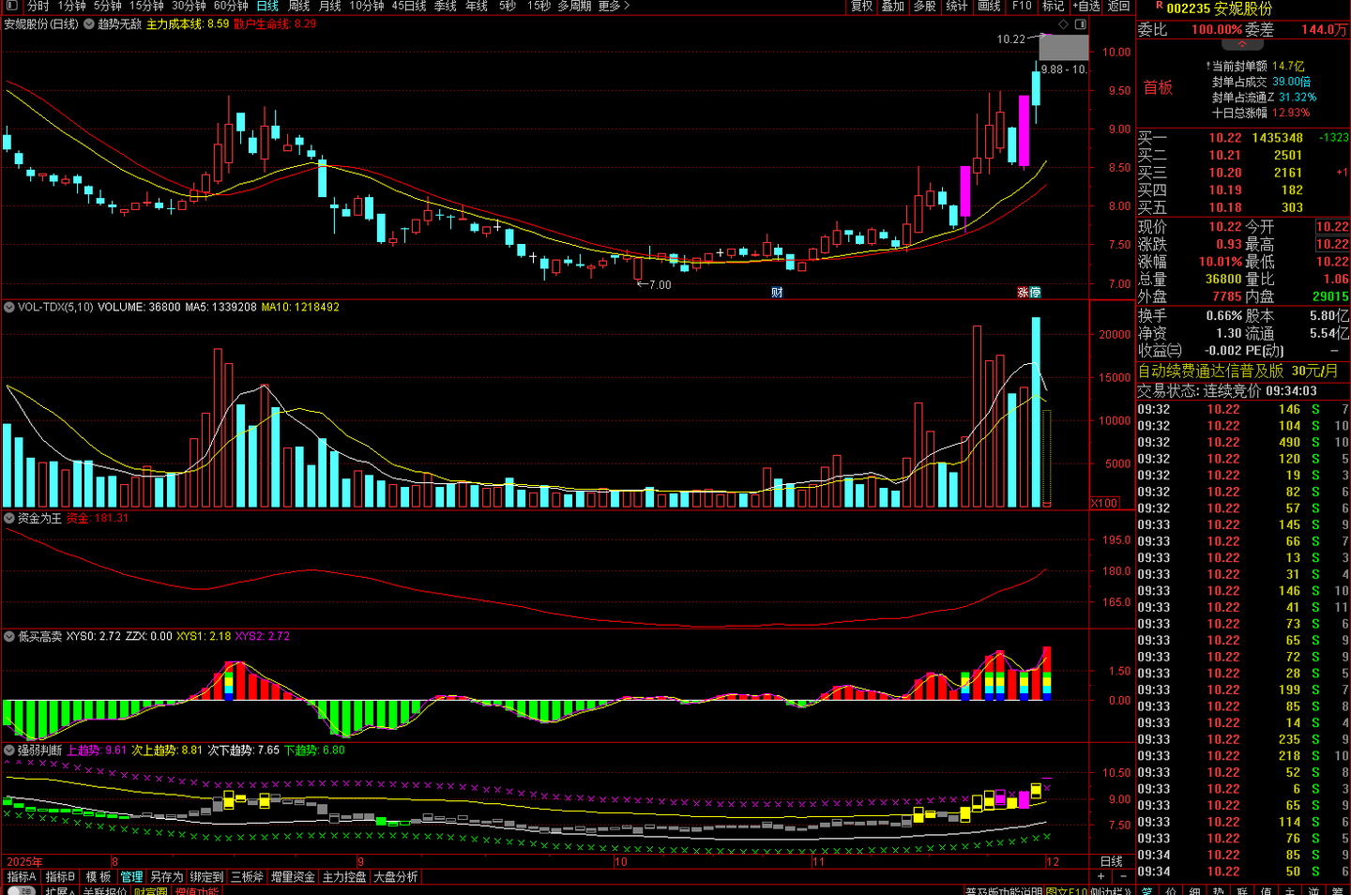The width and height of the screenshot is (1351, 895).
Task: Open the 财富圈 tab at the bottom
Action: click(150, 890)
